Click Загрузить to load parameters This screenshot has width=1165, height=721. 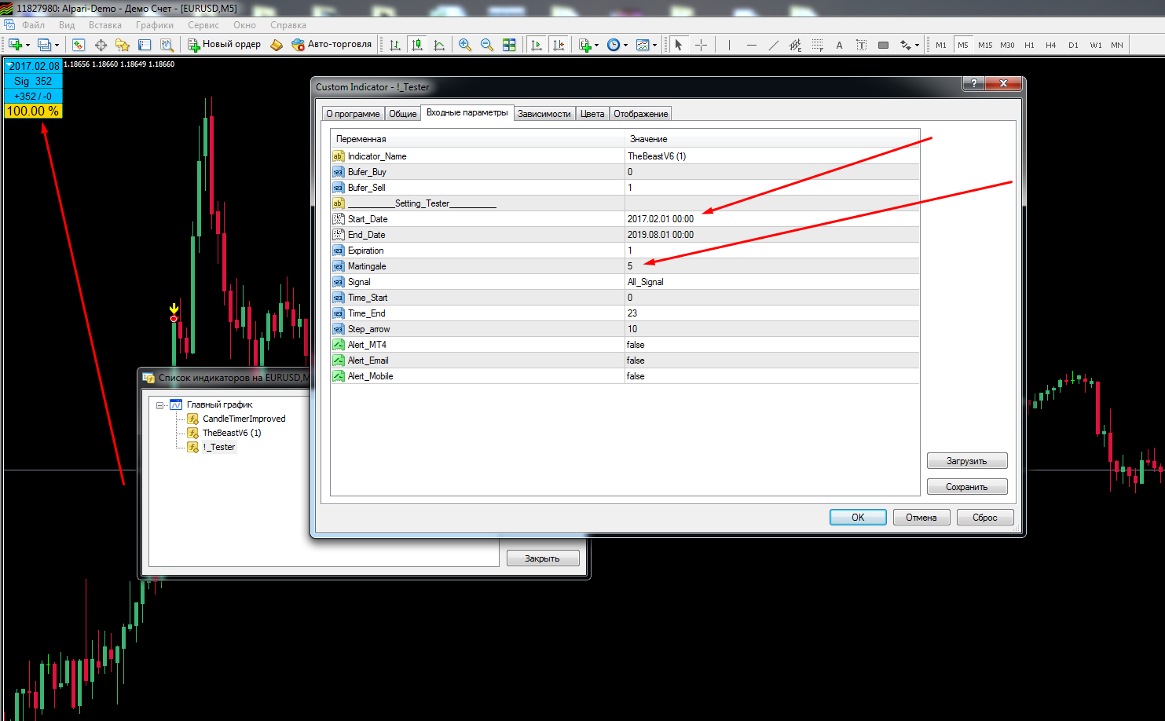(x=966, y=461)
